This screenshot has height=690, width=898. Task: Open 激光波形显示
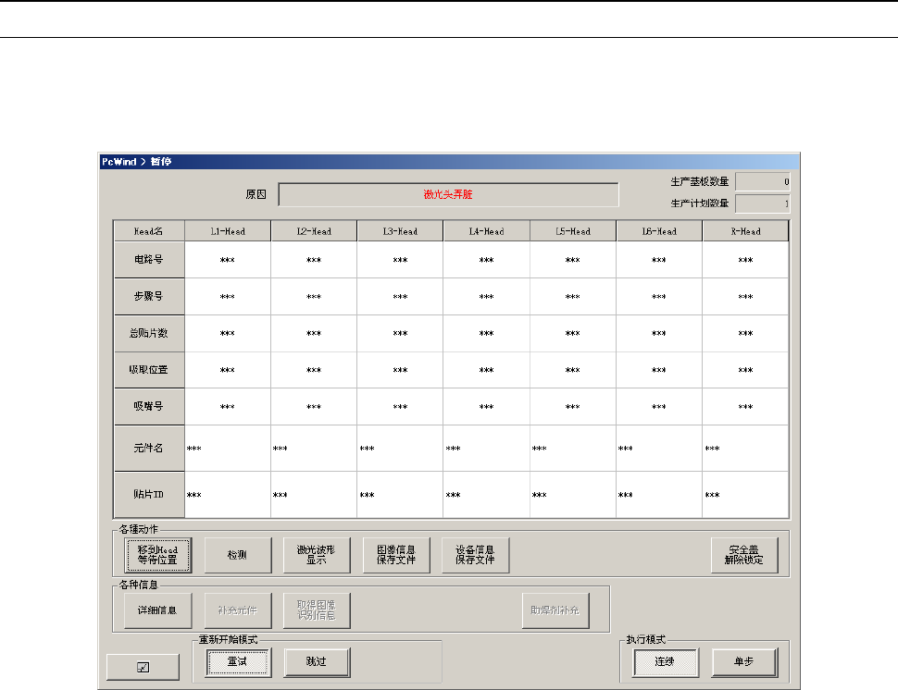(x=316, y=555)
